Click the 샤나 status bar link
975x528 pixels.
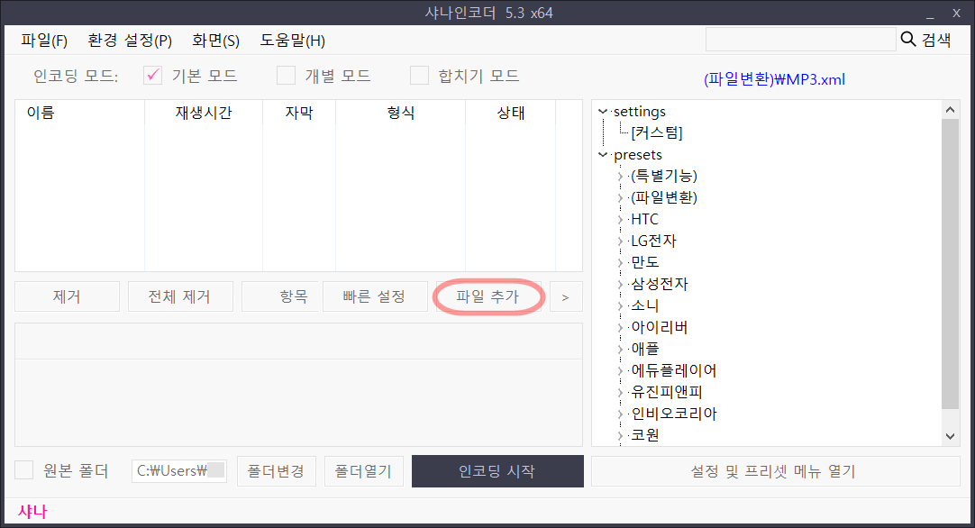32,512
